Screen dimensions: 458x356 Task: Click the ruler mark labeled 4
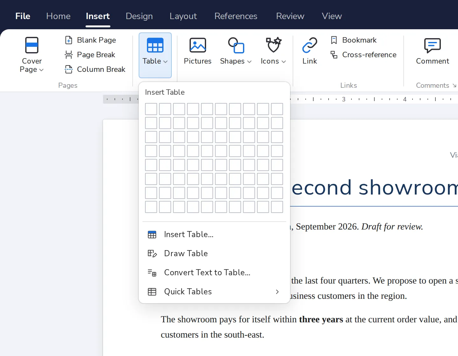[x=405, y=99]
